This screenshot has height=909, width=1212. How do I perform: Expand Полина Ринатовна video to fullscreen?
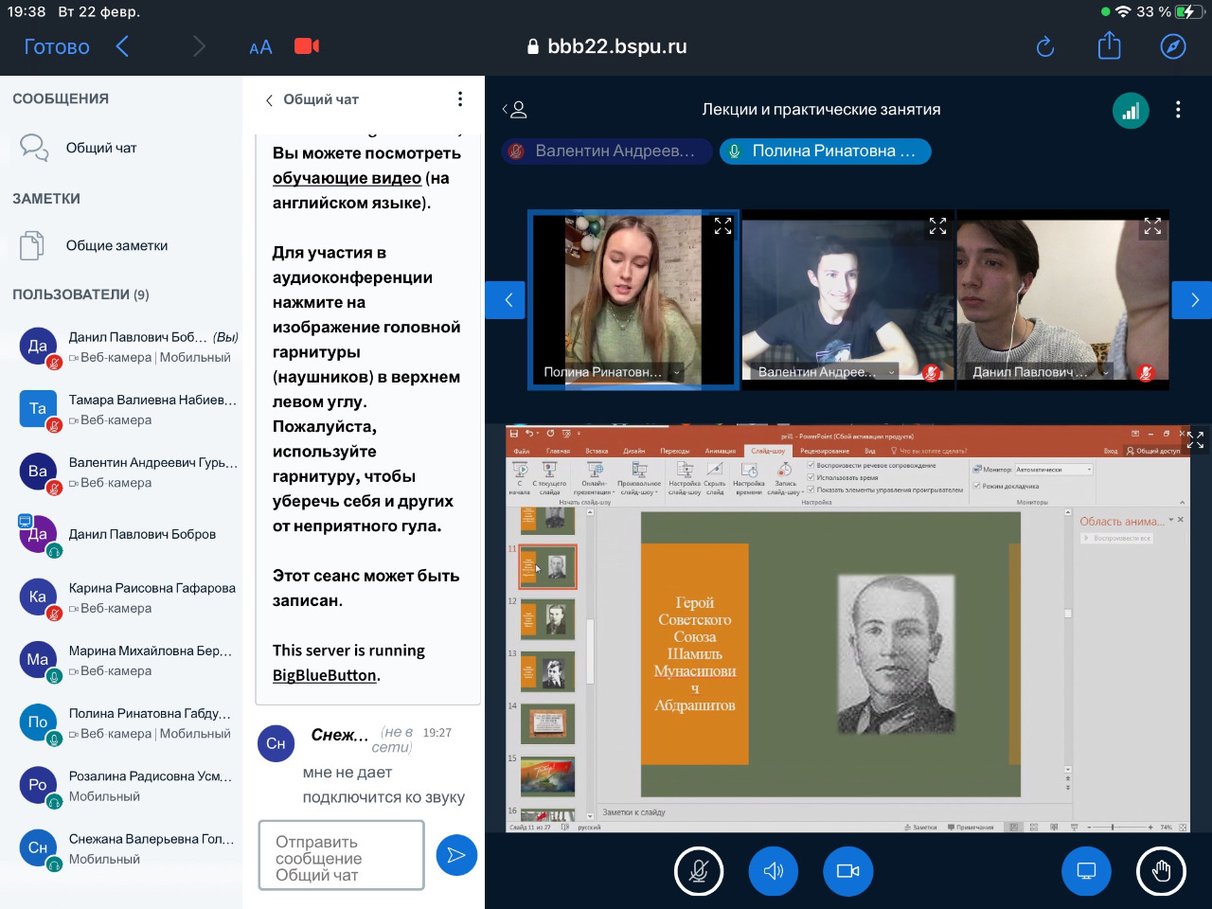(x=722, y=226)
